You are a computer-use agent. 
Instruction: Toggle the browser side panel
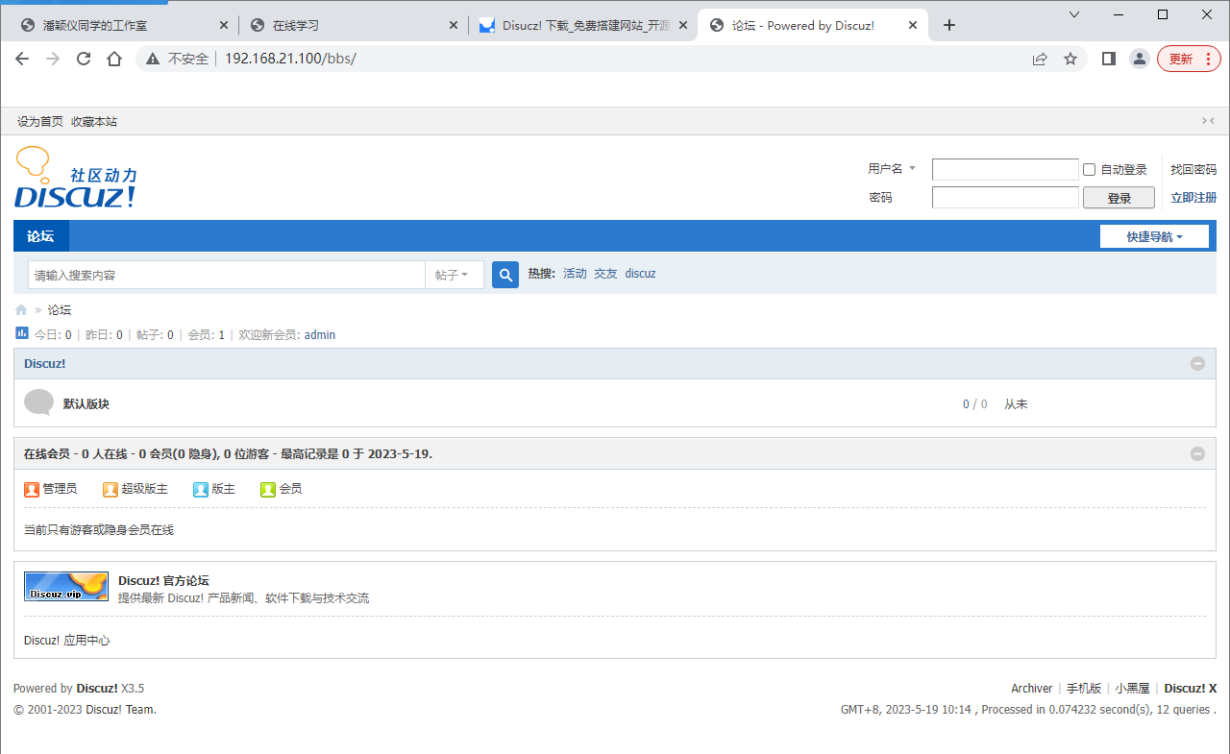tap(1109, 59)
